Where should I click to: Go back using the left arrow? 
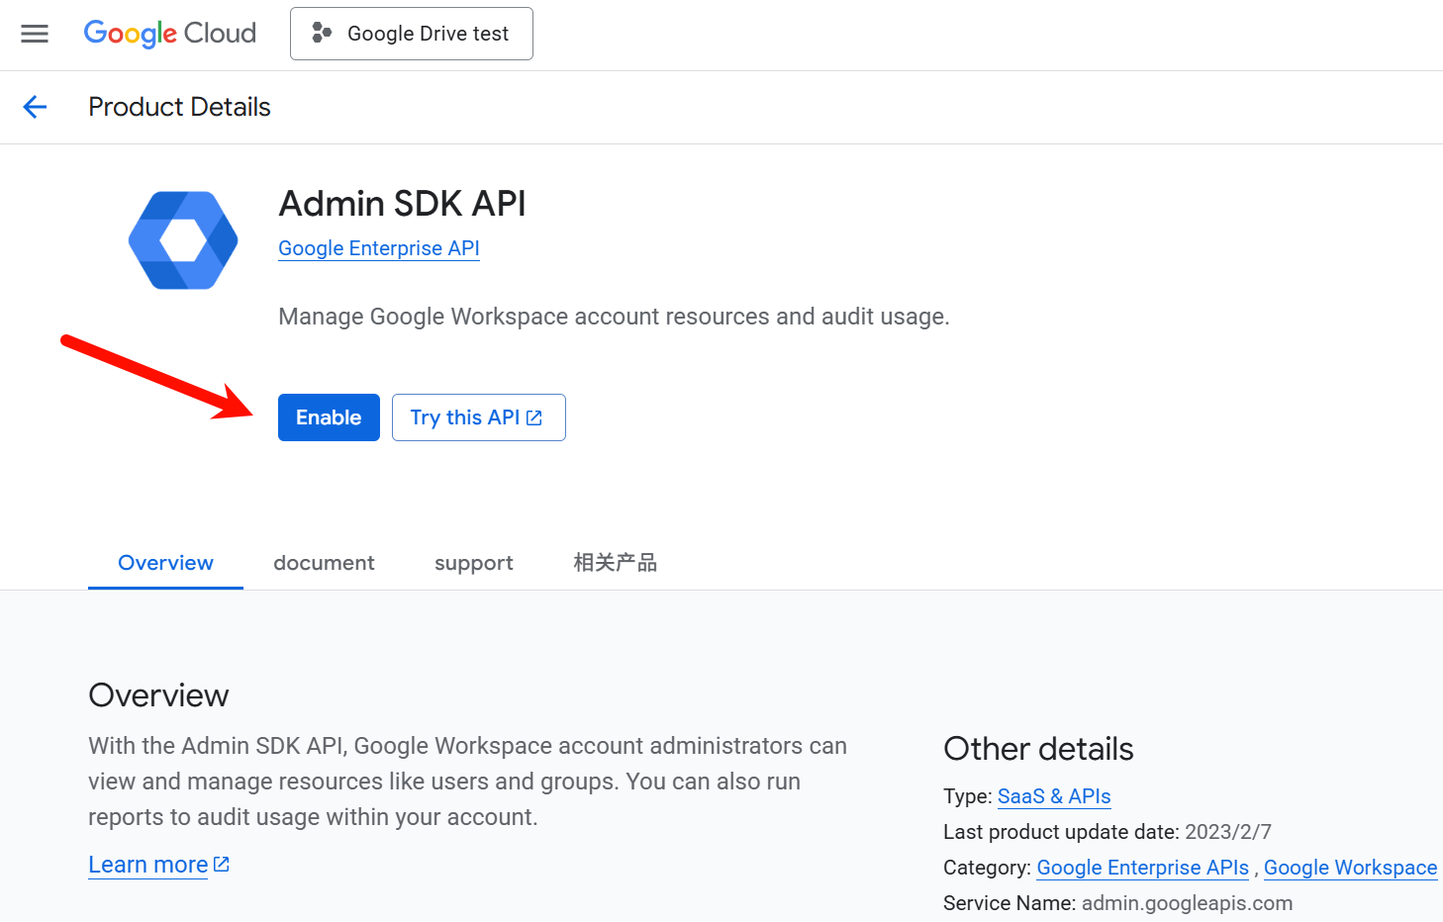pyautogui.click(x=35, y=107)
